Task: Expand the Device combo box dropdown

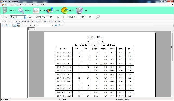Action: [25, 17]
